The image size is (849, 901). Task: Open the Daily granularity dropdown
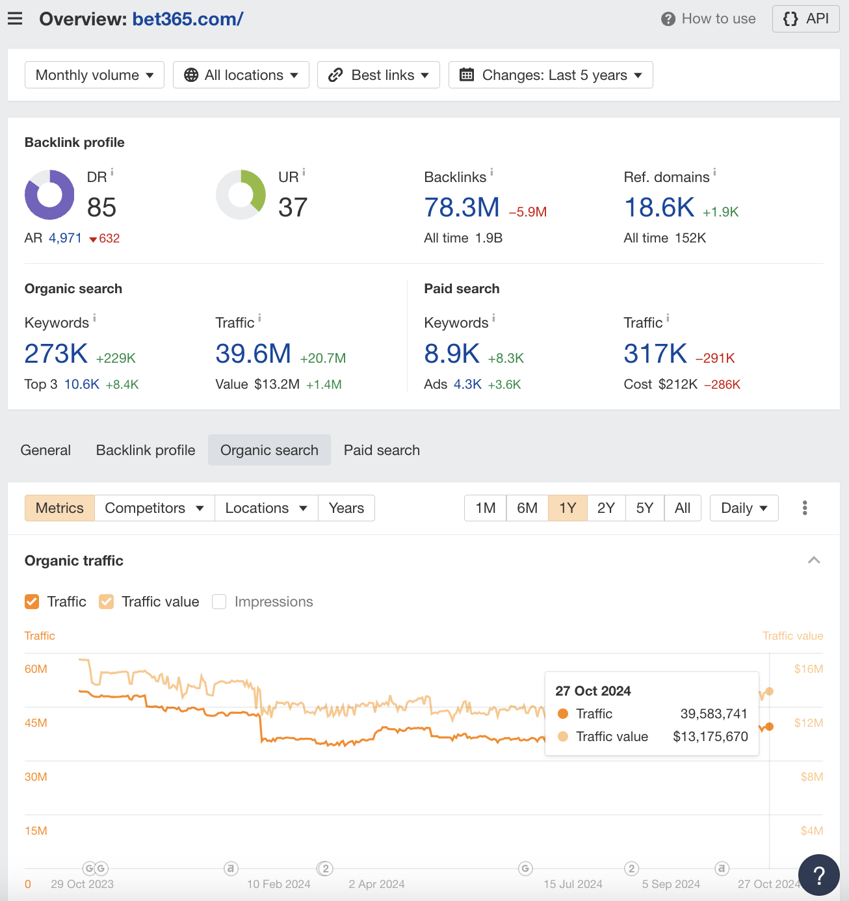(x=744, y=508)
